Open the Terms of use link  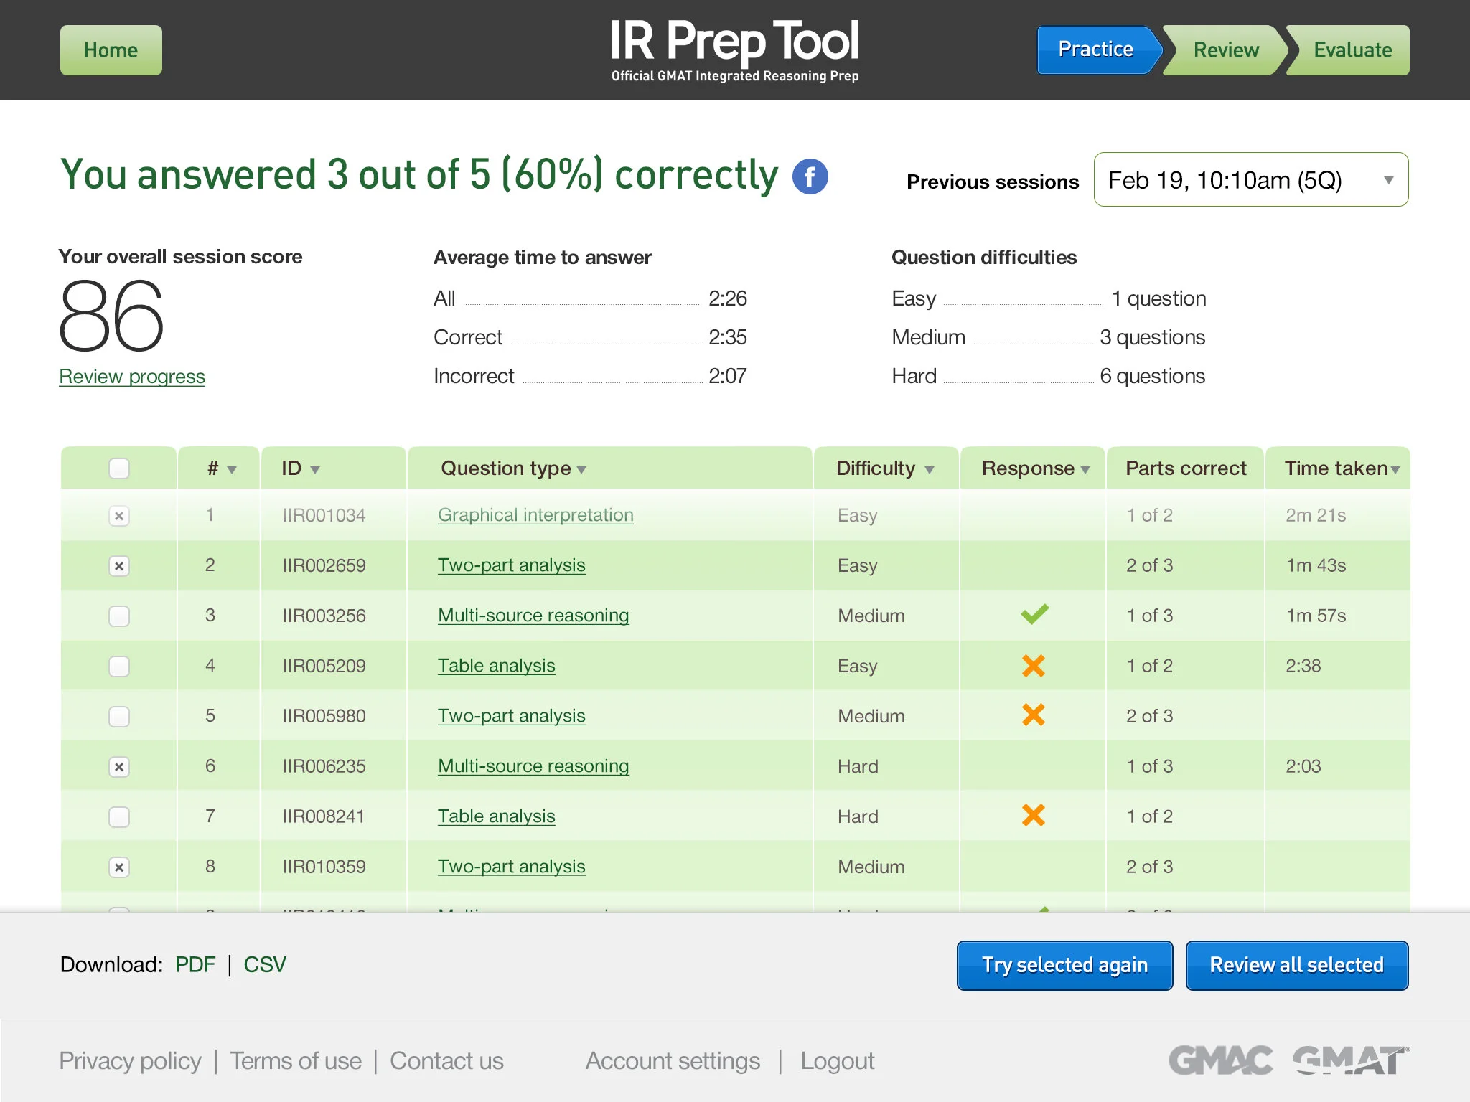click(x=296, y=1061)
